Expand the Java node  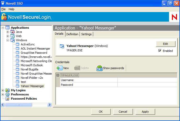click(x=8, y=32)
